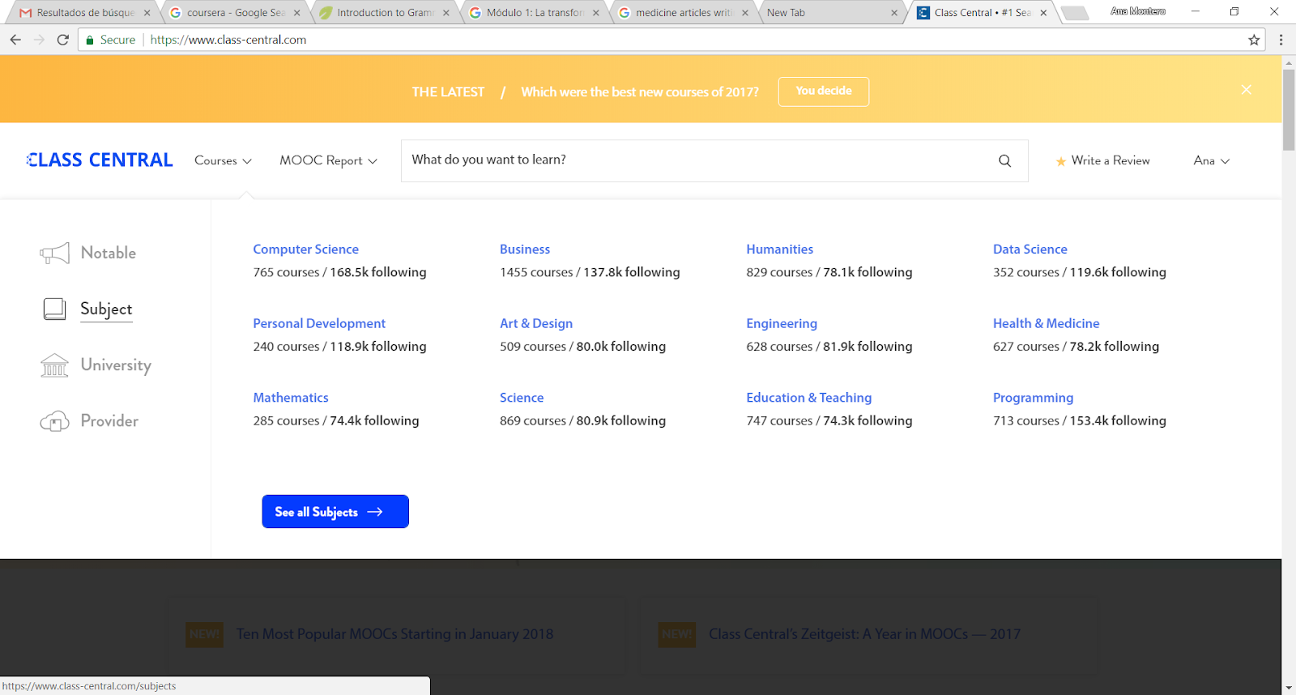Click the Provider cloud icon

tap(54, 421)
